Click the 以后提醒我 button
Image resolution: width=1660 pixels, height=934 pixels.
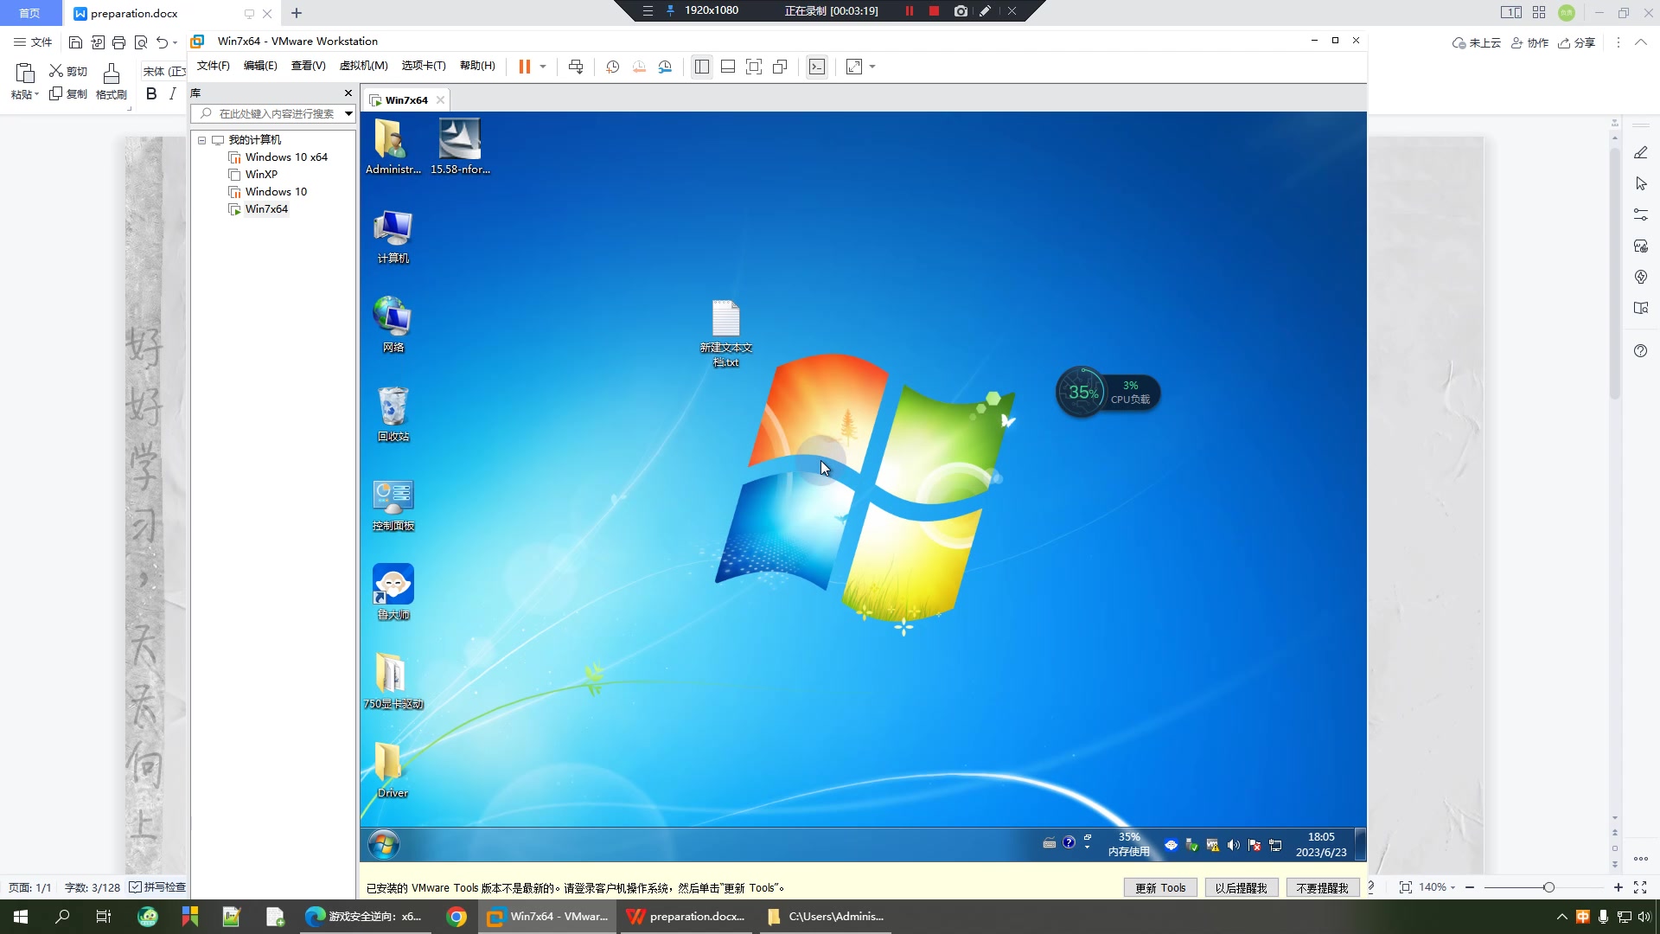click(x=1241, y=888)
